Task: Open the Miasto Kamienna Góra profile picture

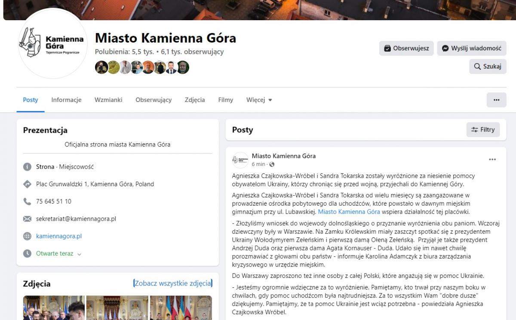Action: click(53, 44)
